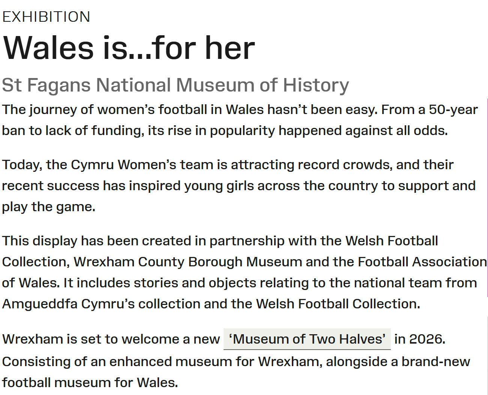Screen dimensions: 488x395
Task: Click the text 'in 2026.'
Action: point(420,339)
